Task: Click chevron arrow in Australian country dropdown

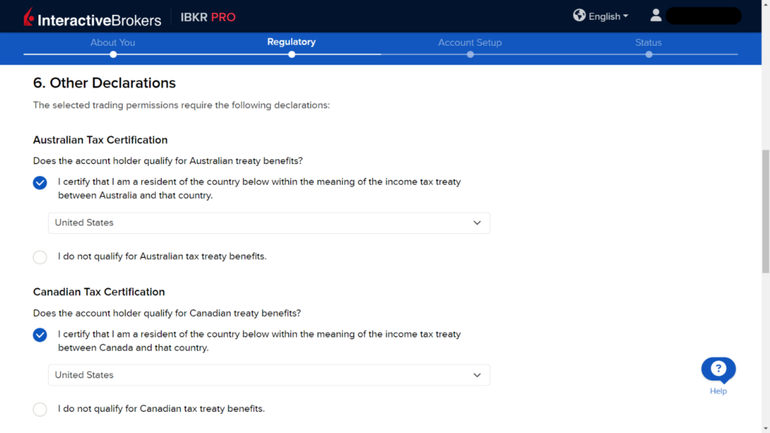Action: (477, 223)
